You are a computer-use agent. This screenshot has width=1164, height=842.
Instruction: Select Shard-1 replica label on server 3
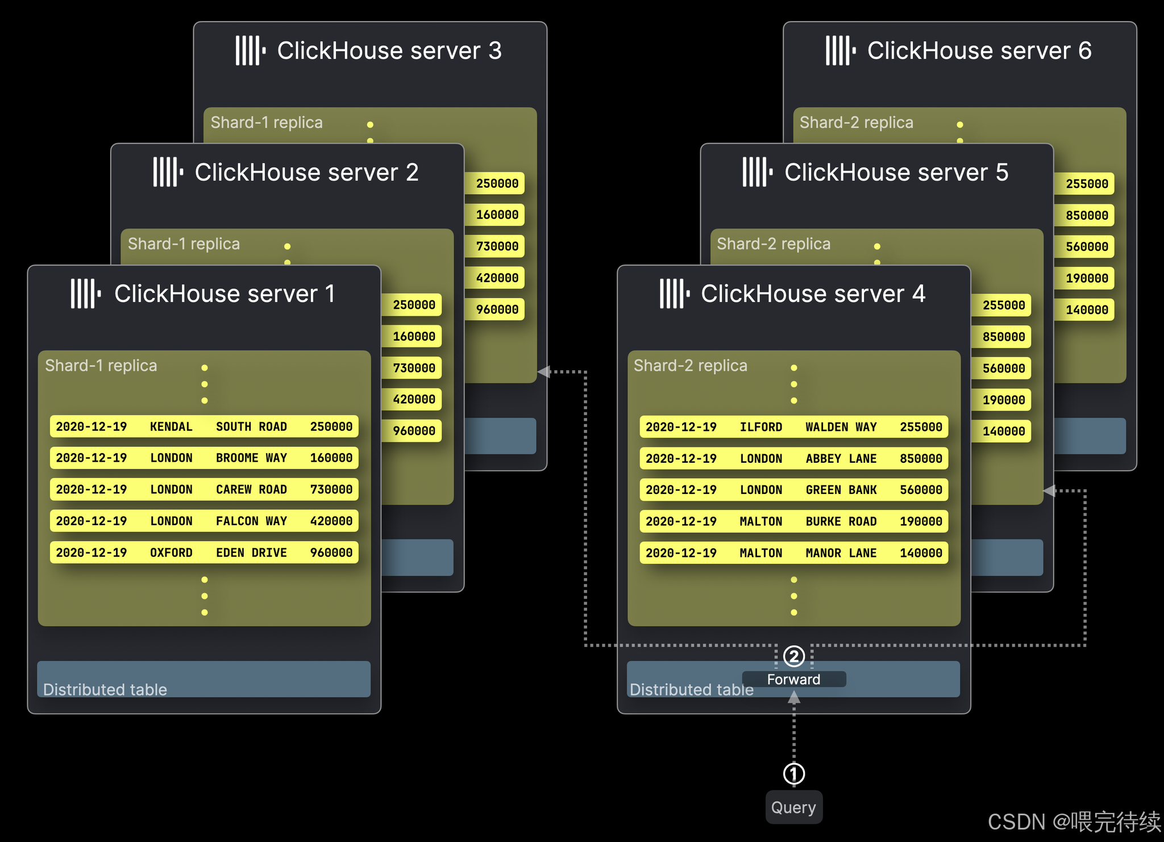[267, 122]
